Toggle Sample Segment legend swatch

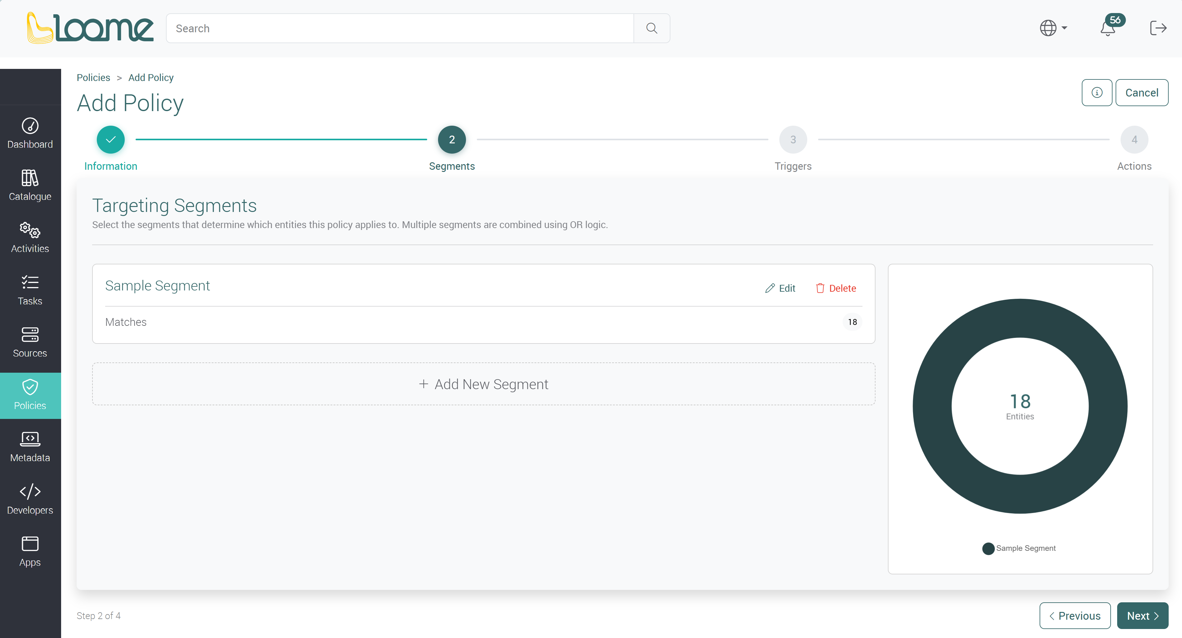coord(988,549)
